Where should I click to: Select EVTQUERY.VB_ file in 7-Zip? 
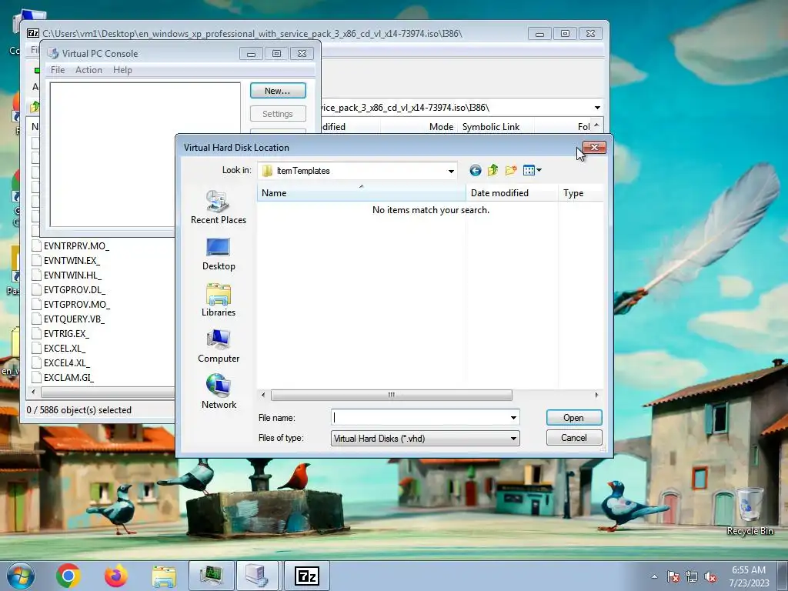tap(74, 319)
